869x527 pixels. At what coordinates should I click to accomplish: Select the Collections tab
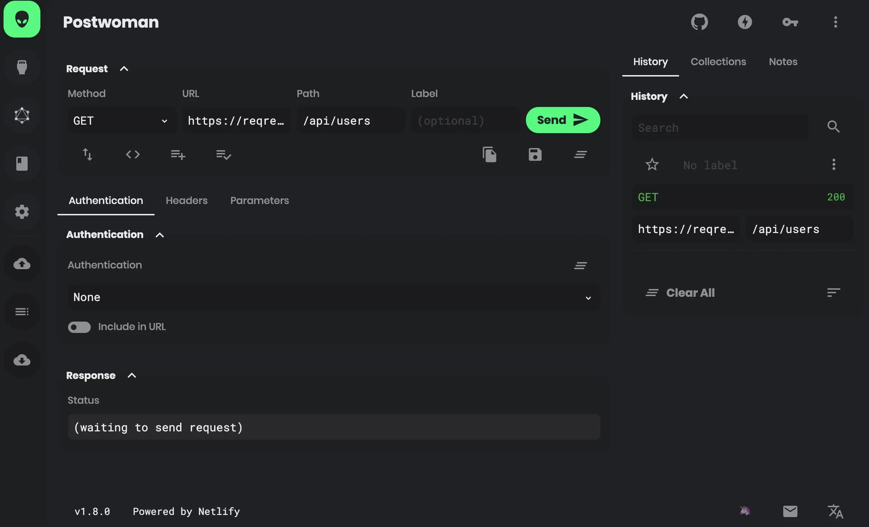718,62
